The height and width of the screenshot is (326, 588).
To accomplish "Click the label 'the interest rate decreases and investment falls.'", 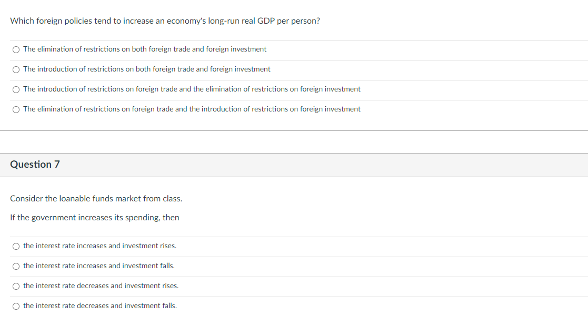I will point(100,305).
